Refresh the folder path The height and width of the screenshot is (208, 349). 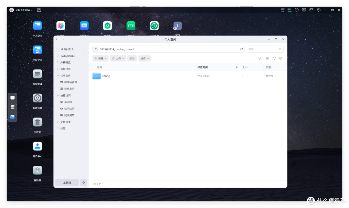[x=241, y=49]
